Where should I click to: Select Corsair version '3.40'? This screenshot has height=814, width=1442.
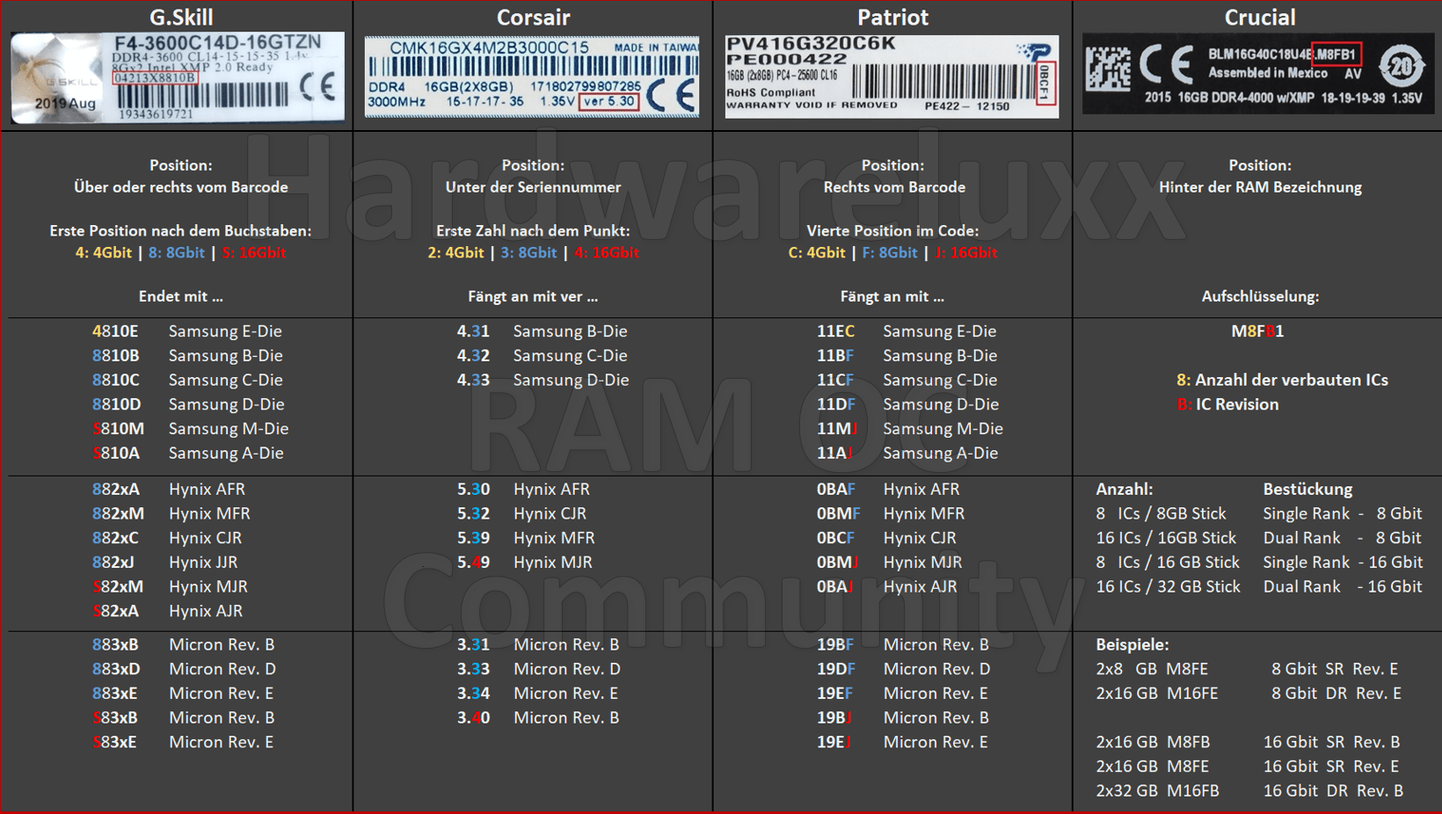click(x=473, y=718)
